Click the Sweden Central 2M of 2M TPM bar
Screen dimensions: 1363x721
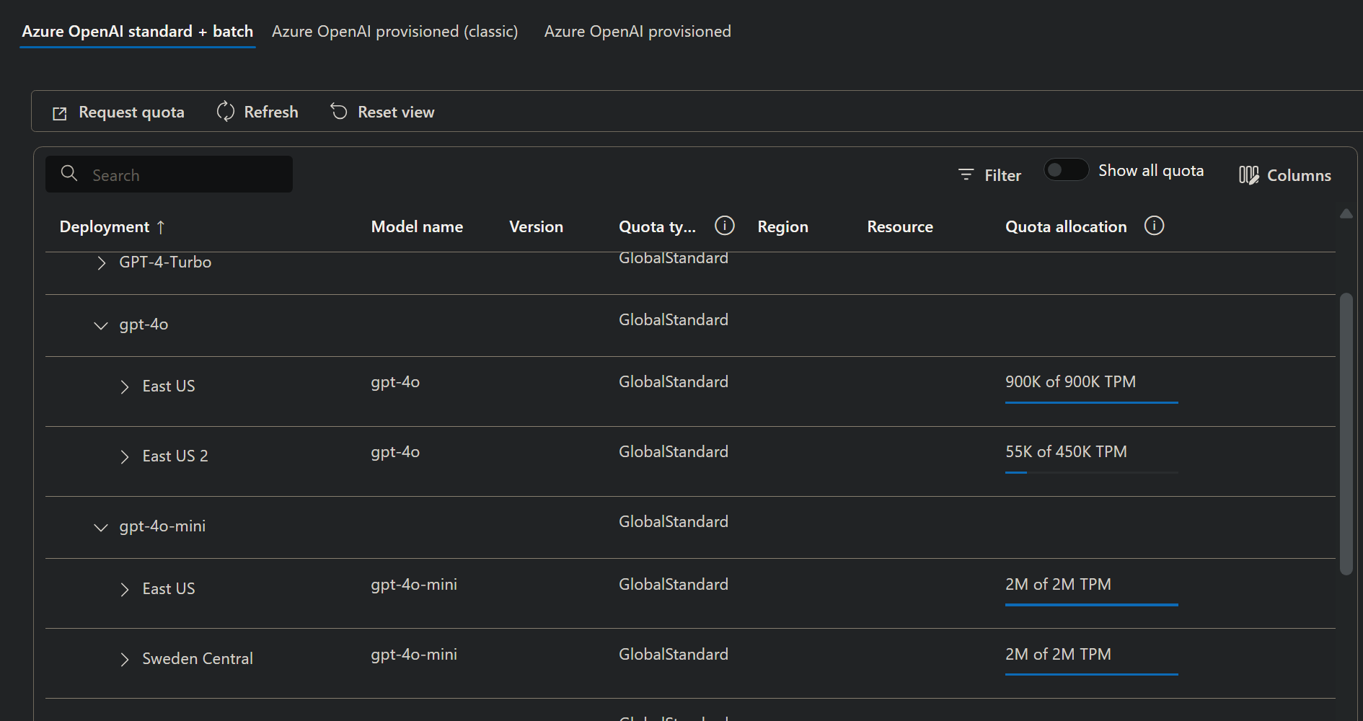click(x=1092, y=674)
